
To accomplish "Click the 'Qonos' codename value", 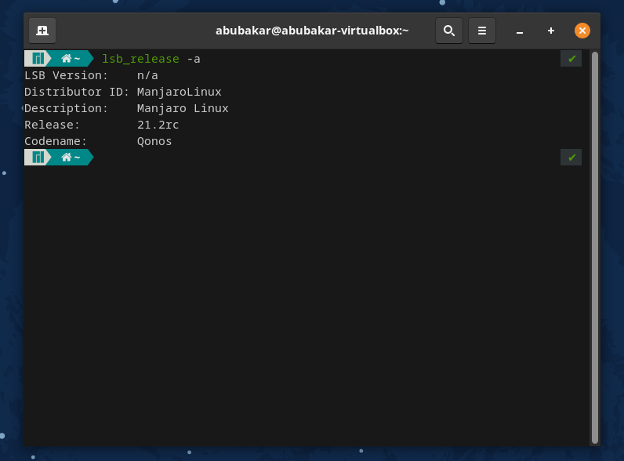I will [x=154, y=141].
